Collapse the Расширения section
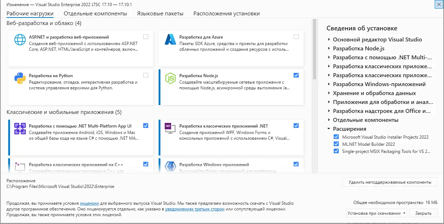The image size is (444, 224). pos(329,129)
